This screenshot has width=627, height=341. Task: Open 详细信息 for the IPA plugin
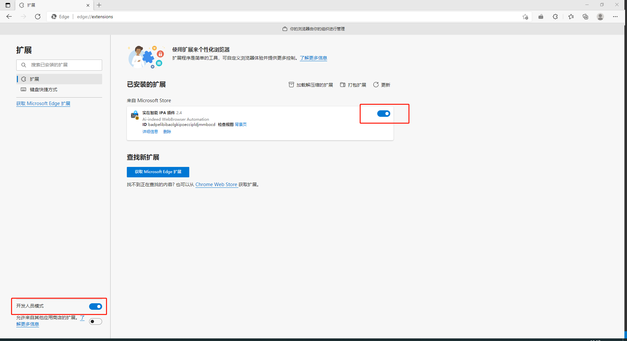click(x=150, y=132)
